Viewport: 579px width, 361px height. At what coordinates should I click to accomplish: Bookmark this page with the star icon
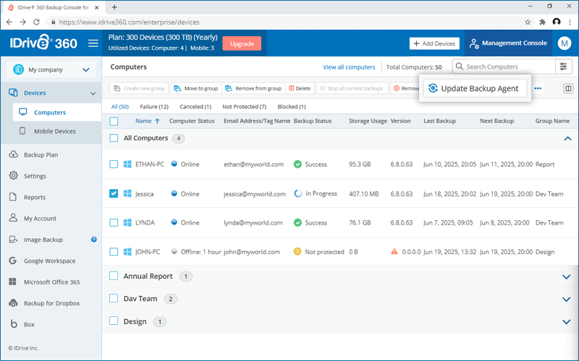point(528,22)
